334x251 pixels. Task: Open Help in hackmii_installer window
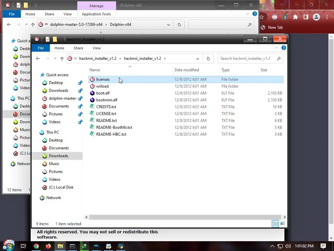tap(283, 48)
